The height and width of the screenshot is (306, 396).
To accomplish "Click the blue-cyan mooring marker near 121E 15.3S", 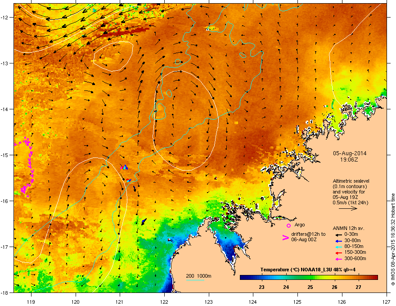I will coord(125,167).
